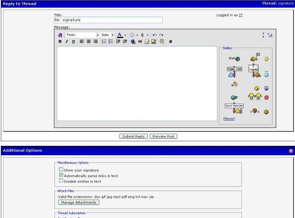Click the underline formatting icon
295x218 pixels.
pos(73,41)
